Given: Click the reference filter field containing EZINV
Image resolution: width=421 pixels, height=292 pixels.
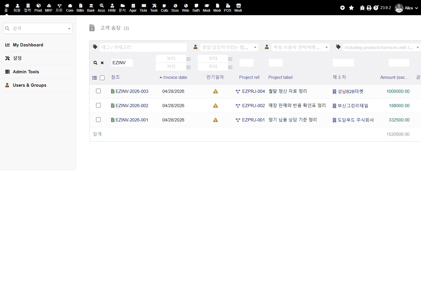Looking at the screenshot, I should (x=122, y=63).
